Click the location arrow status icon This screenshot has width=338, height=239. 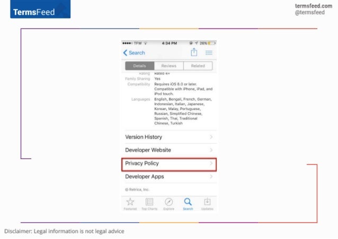pos(196,43)
